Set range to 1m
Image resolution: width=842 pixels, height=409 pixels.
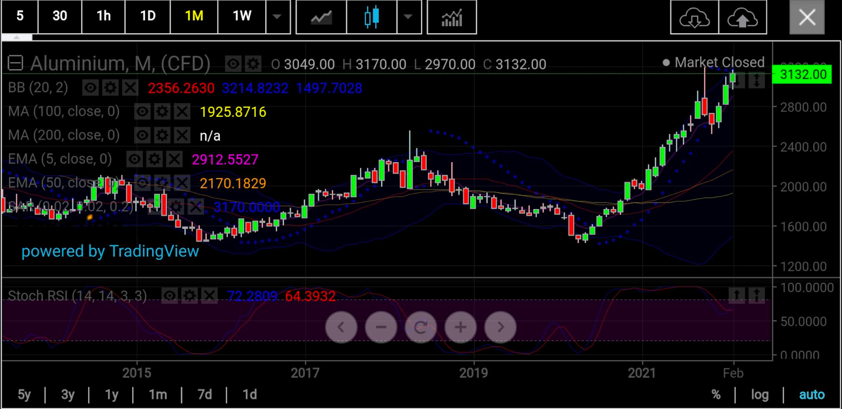point(158,395)
